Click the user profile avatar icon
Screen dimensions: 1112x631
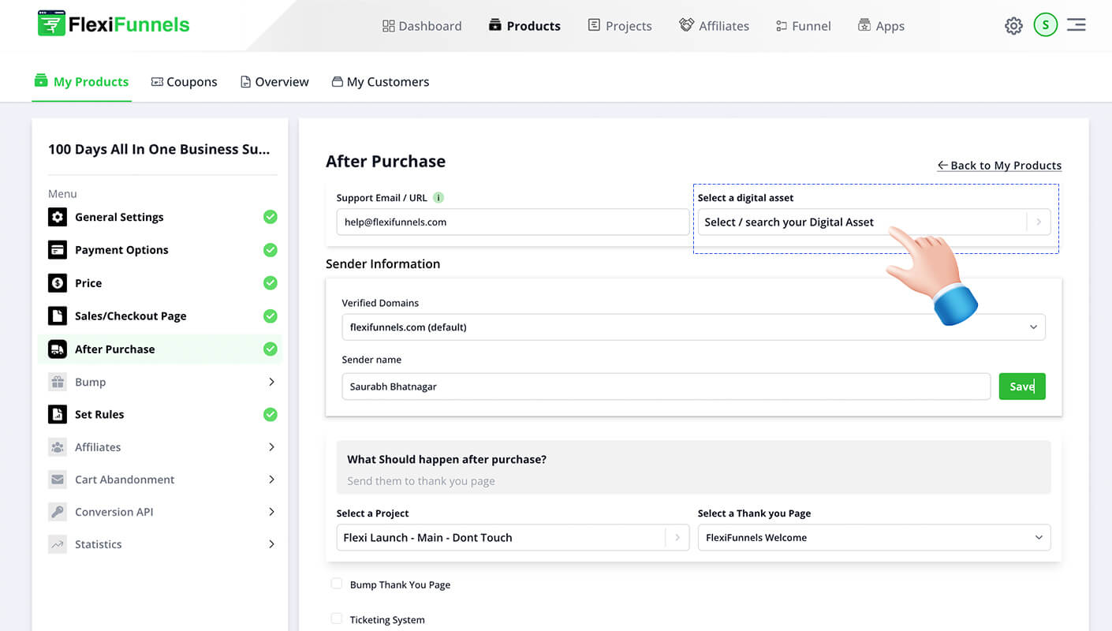1045,25
